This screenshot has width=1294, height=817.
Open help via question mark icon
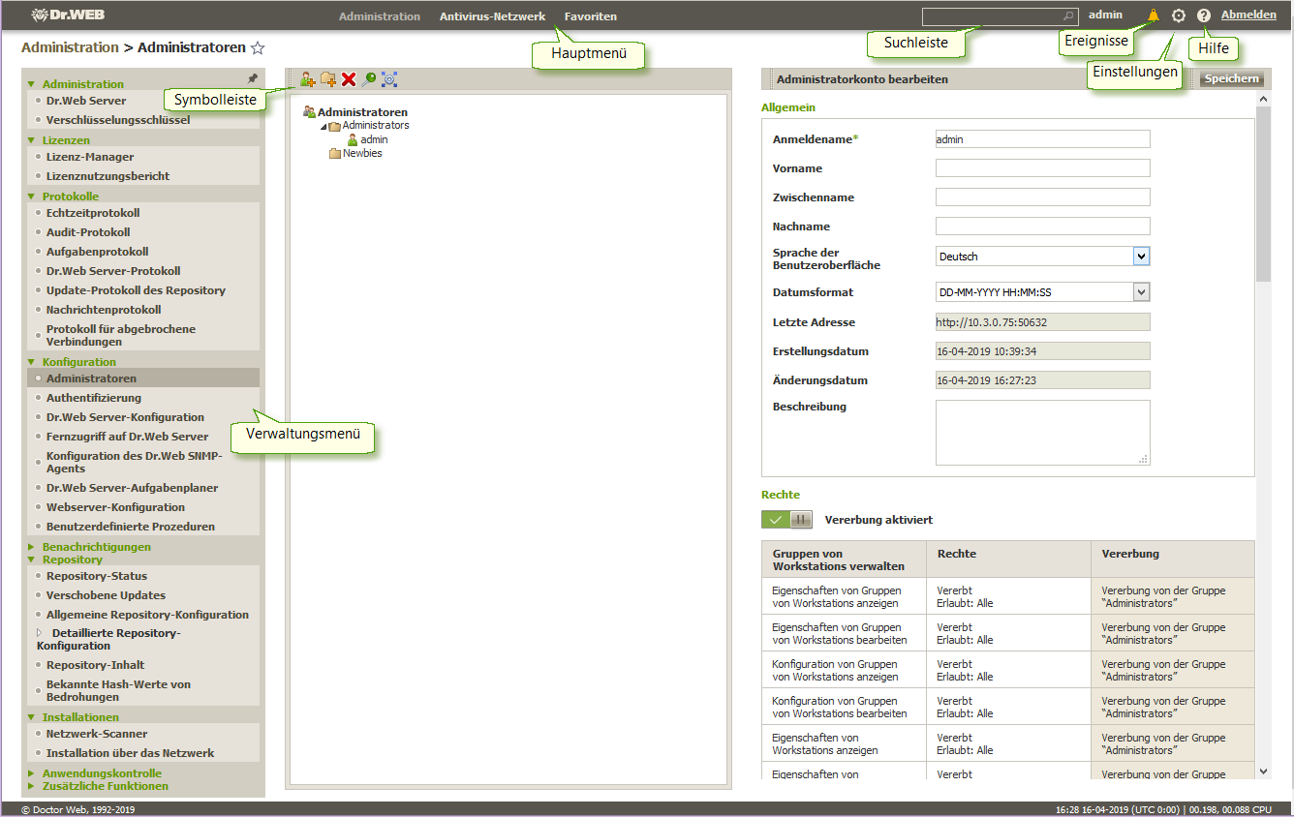(1204, 15)
